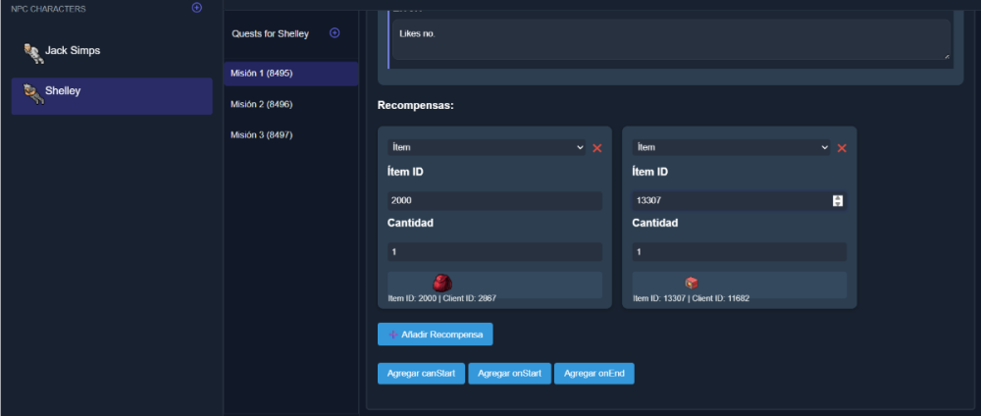Remove the second reward with red X
The image size is (981, 416).
tap(842, 148)
